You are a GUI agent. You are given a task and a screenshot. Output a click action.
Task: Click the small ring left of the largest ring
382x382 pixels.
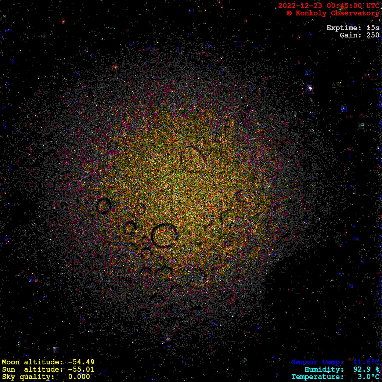130,228
